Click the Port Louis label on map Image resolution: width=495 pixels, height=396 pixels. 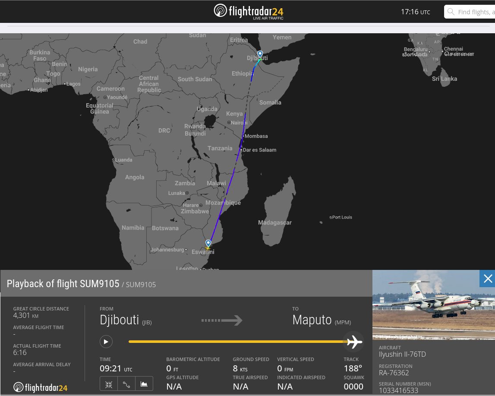pos(341,217)
